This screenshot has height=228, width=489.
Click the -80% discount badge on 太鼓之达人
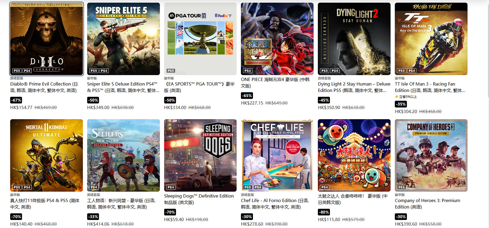pos(324,212)
